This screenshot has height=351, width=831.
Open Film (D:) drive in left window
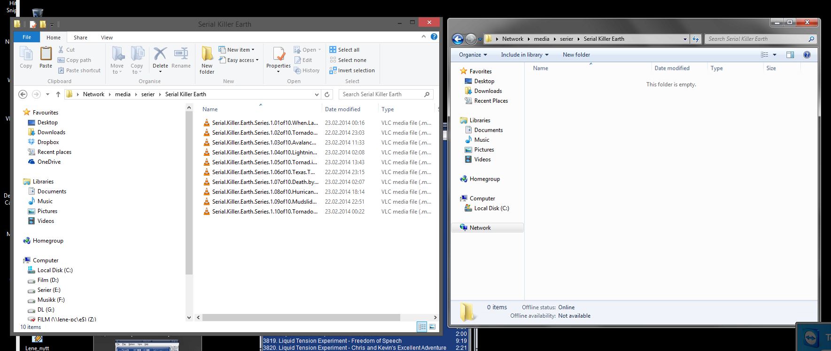48,280
